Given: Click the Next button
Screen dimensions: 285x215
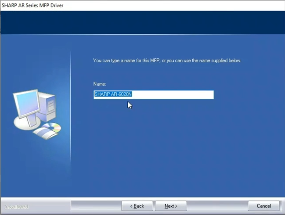Looking at the screenshot, I should [x=171, y=206].
